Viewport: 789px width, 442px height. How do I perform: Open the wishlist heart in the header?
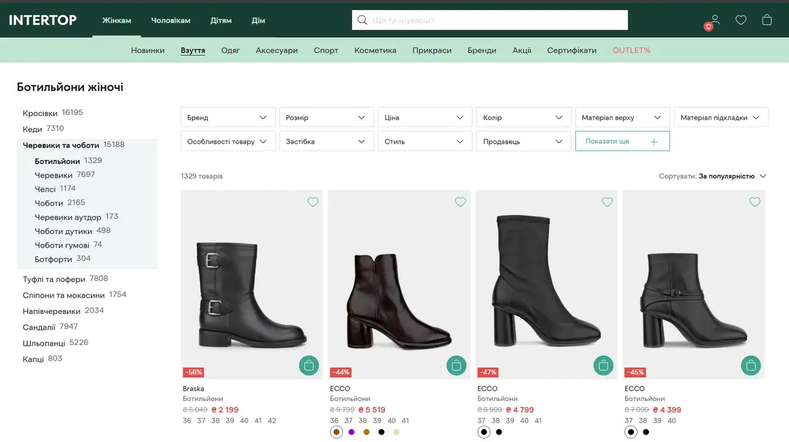pyautogui.click(x=741, y=20)
